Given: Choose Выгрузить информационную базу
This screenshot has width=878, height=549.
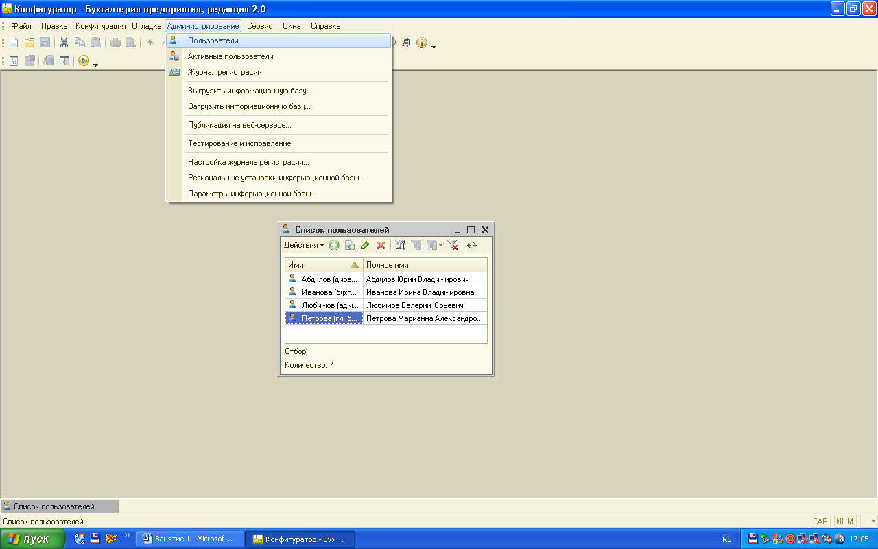Looking at the screenshot, I should click(x=278, y=91).
